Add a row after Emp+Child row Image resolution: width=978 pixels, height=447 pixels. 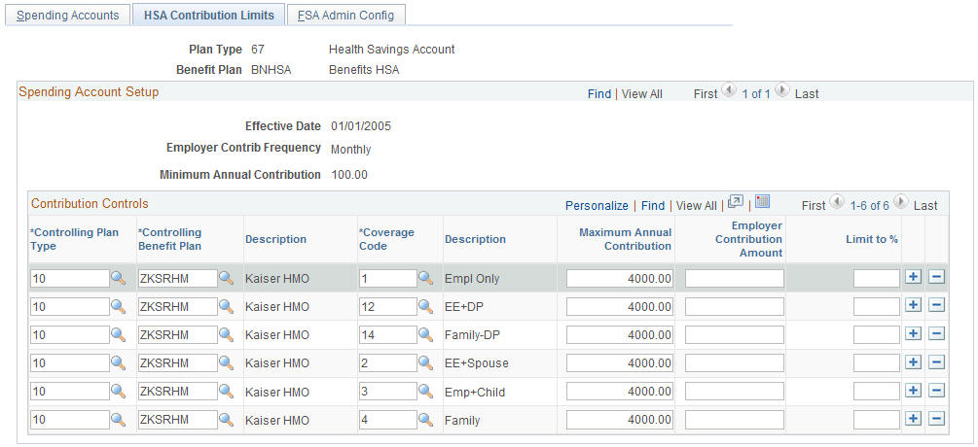point(913,391)
